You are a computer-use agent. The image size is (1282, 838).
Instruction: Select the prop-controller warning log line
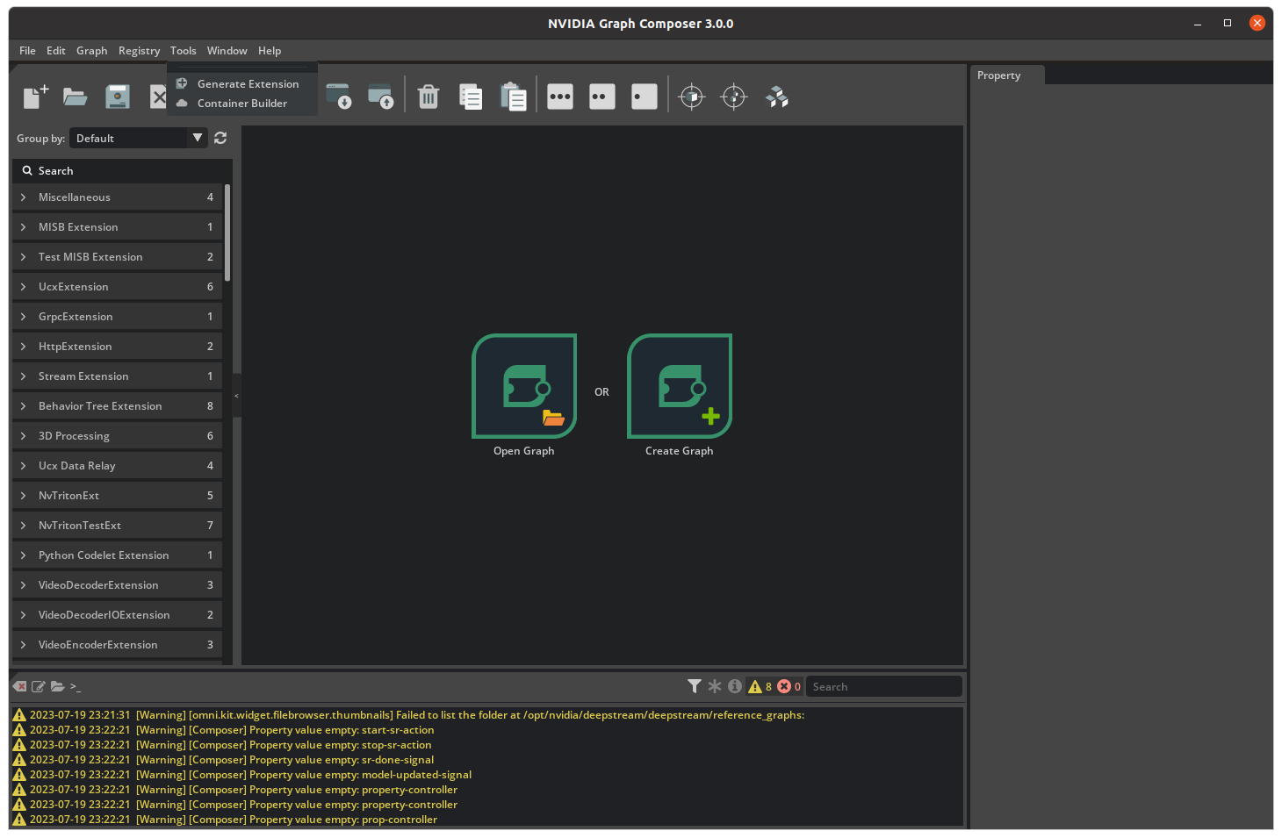[x=488, y=820]
